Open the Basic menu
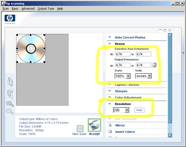Image resolution: width=186 pixels, height=147 pixels. [15, 9]
